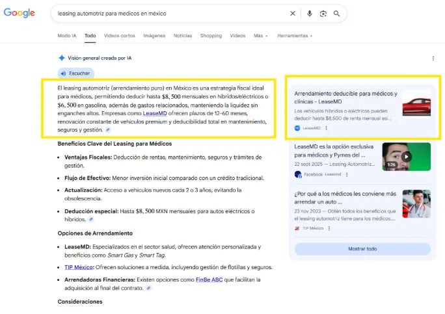Click in the search query input field
This screenshot has height=314, width=445.
pyautogui.click(x=170, y=14)
